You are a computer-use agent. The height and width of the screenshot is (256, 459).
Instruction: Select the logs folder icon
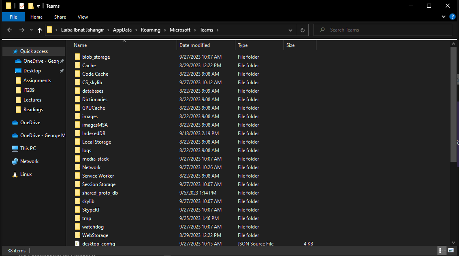pos(77,150)
